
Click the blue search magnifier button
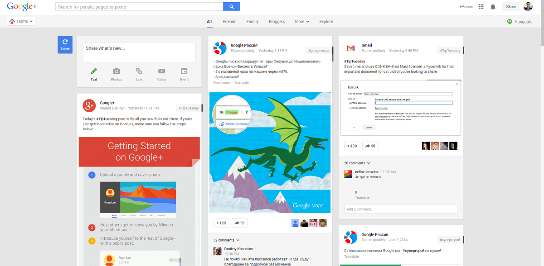click(232, 7)
